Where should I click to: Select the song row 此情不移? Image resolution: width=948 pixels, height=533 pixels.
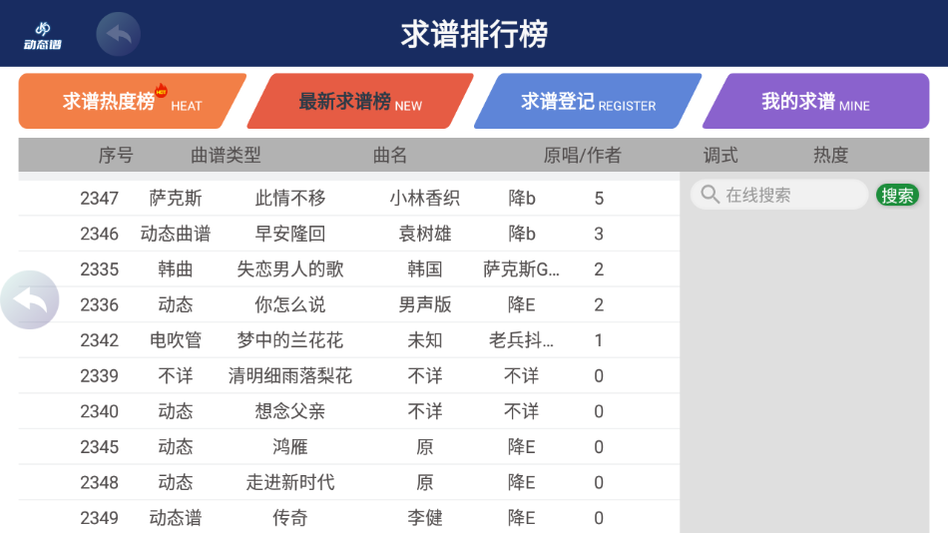pos(290,198)
